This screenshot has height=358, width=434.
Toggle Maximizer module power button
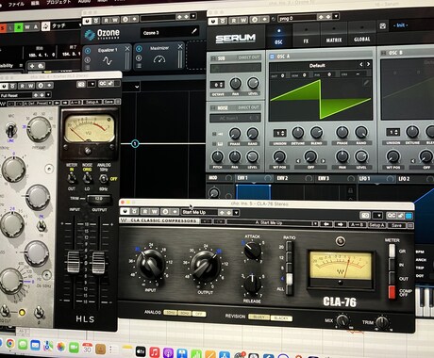tap(139, 49)
